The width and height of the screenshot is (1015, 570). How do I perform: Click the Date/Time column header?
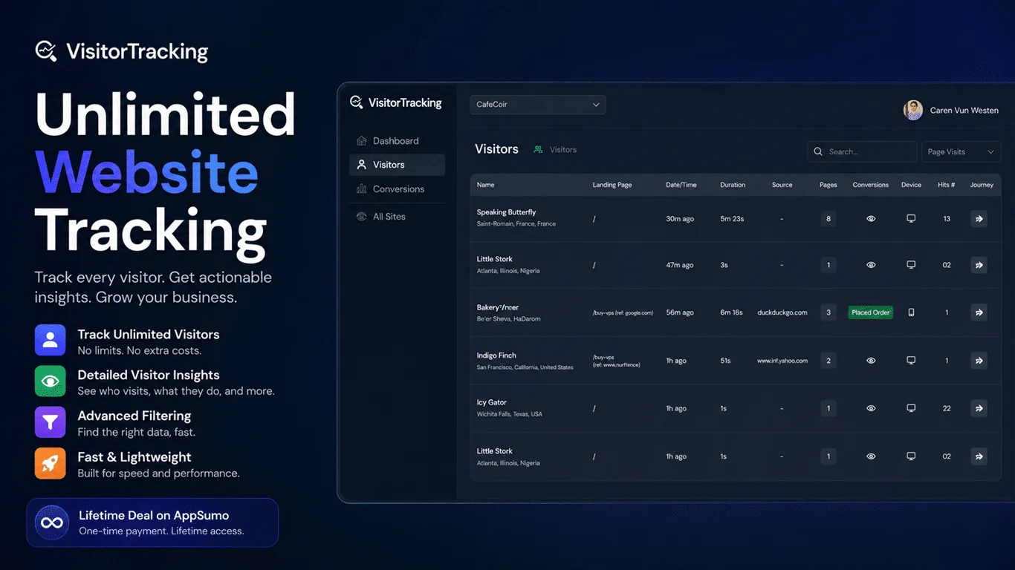(681, 185)
